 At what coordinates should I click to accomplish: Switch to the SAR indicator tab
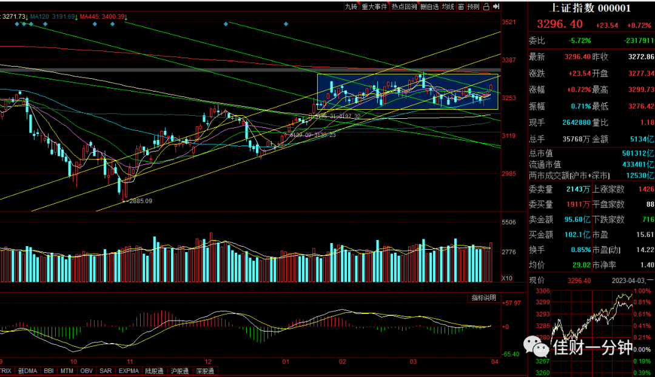[x=106, y=371]
